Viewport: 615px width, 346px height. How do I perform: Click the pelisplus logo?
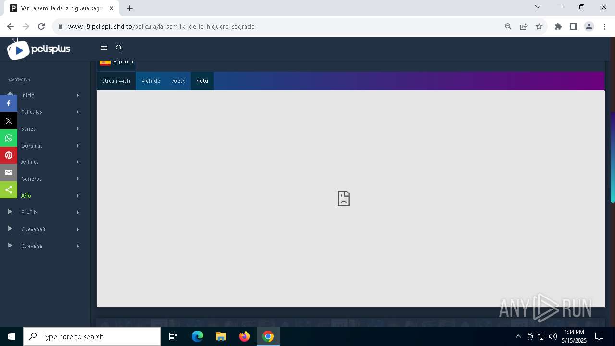click(39, 49)
